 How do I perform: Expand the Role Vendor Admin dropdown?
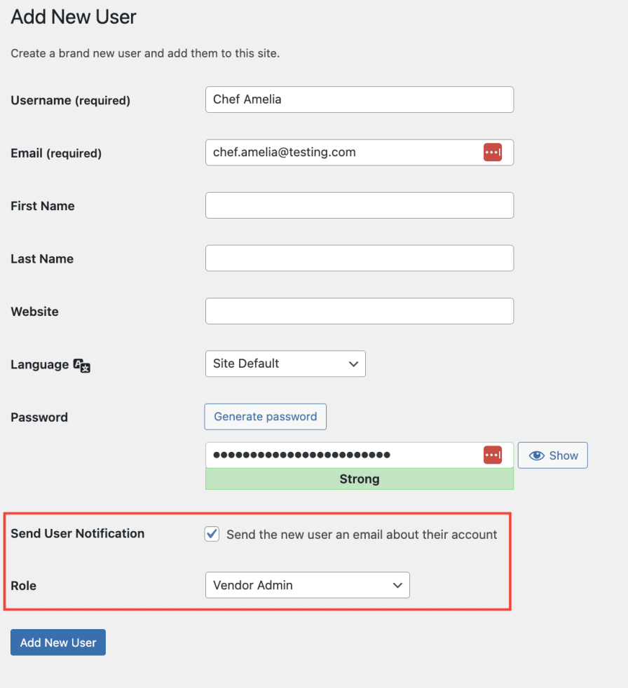(x=307, y=585)
